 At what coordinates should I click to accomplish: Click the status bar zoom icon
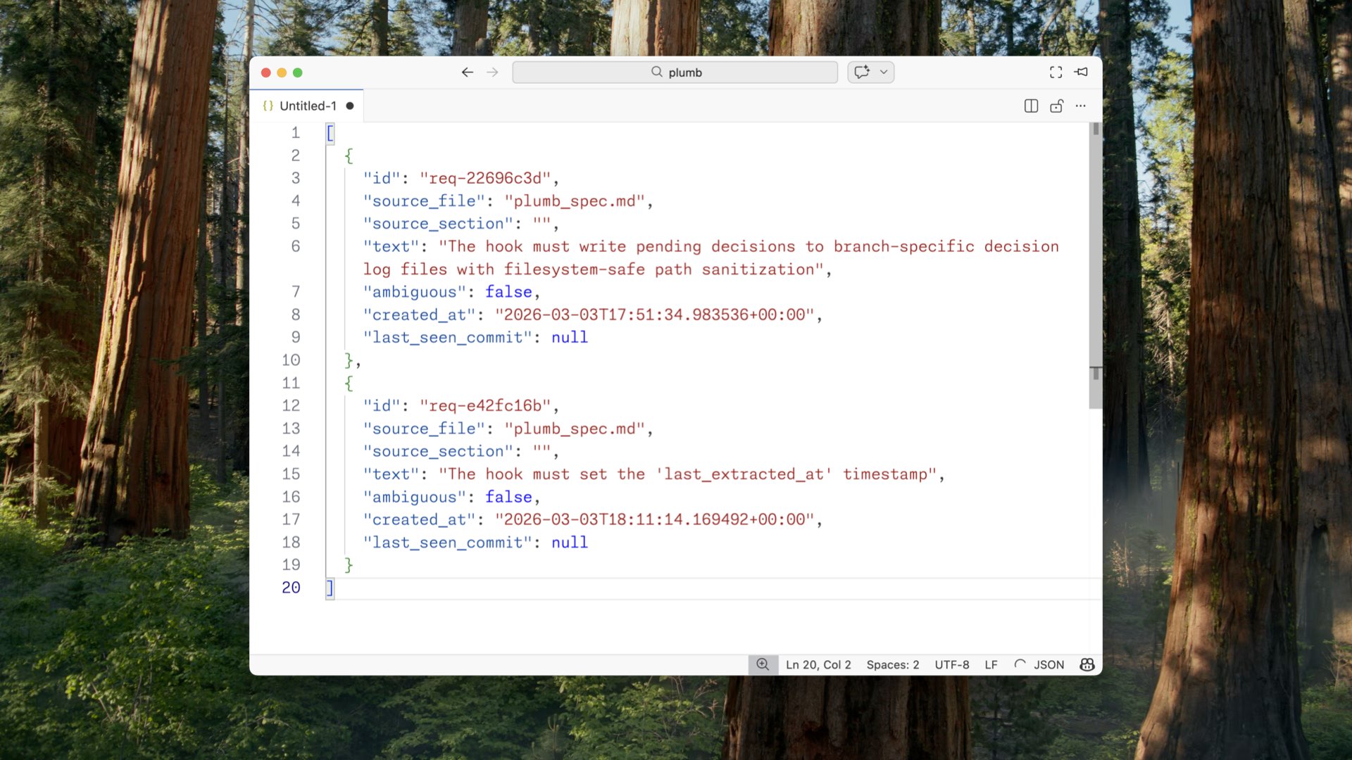763,664
